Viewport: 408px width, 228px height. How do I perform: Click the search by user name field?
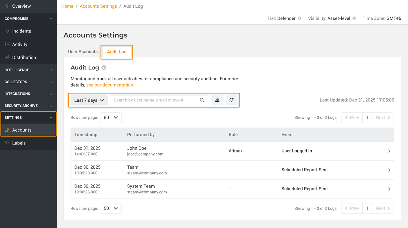(155, 100)
